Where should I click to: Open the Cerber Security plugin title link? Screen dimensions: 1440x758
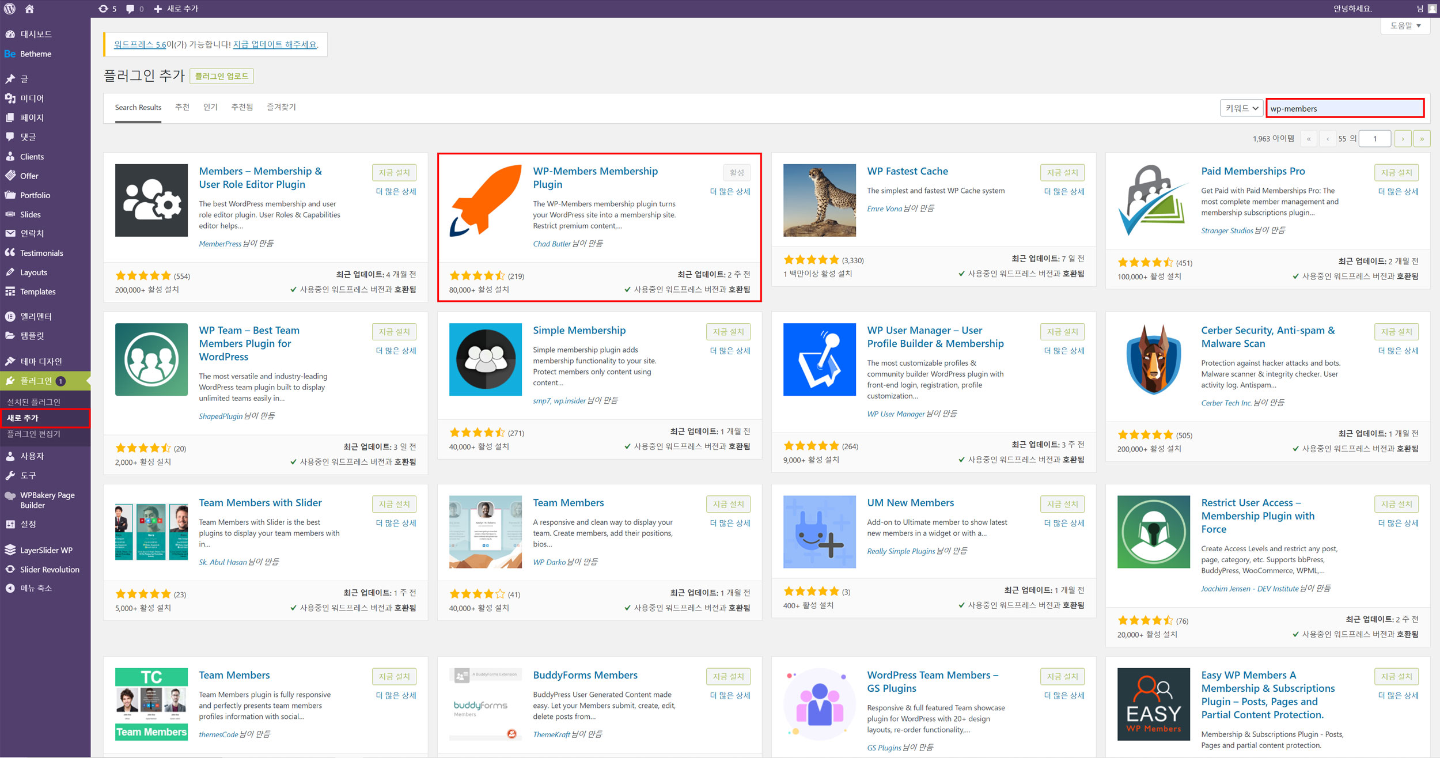[1268, 337]
